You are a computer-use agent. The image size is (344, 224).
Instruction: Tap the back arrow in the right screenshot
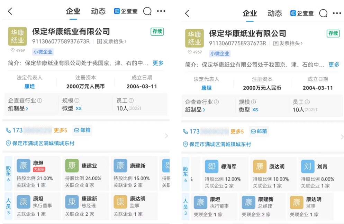187,13
